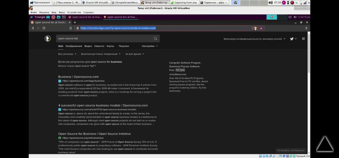Image resolution: width=339 pixels, height=158 pixels.
Task: Open the Brave browser main menu icon
Action: tap(306, 28)
